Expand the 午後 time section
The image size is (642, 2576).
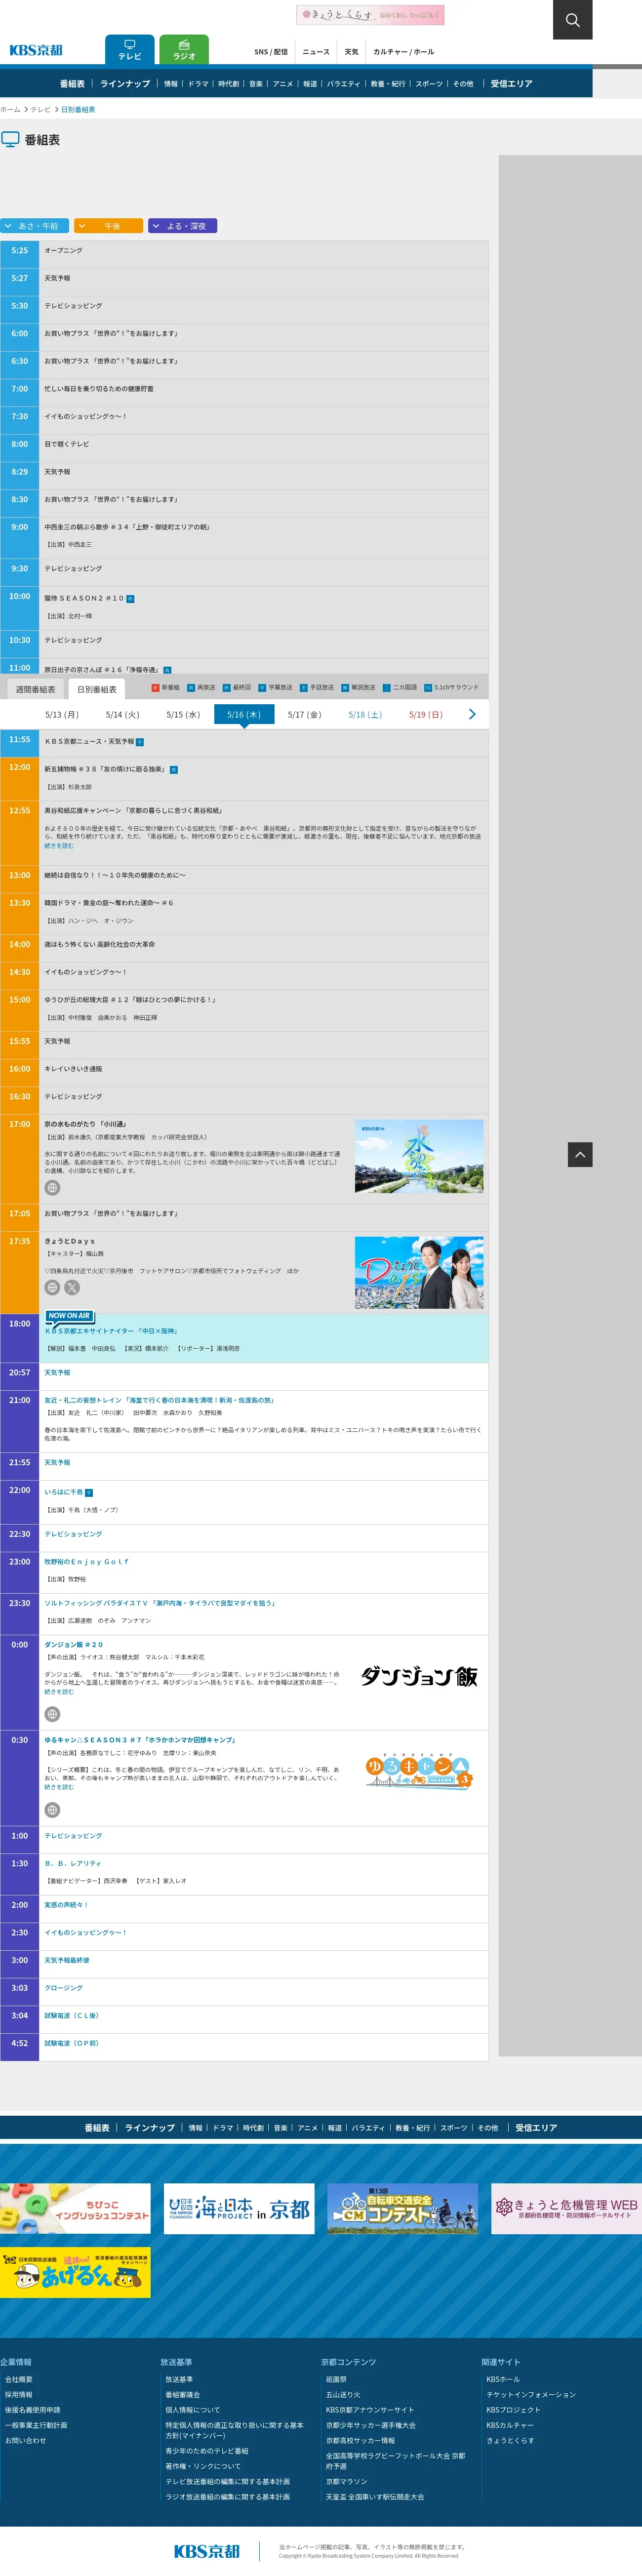click(109, 226)
